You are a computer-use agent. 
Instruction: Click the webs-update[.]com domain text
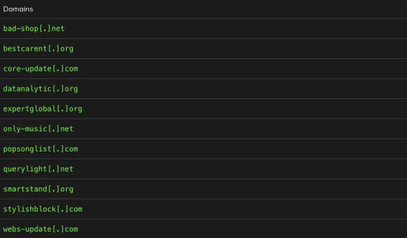pos(41,229)
